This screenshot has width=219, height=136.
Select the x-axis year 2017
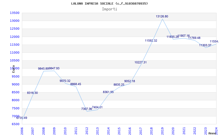141,131
